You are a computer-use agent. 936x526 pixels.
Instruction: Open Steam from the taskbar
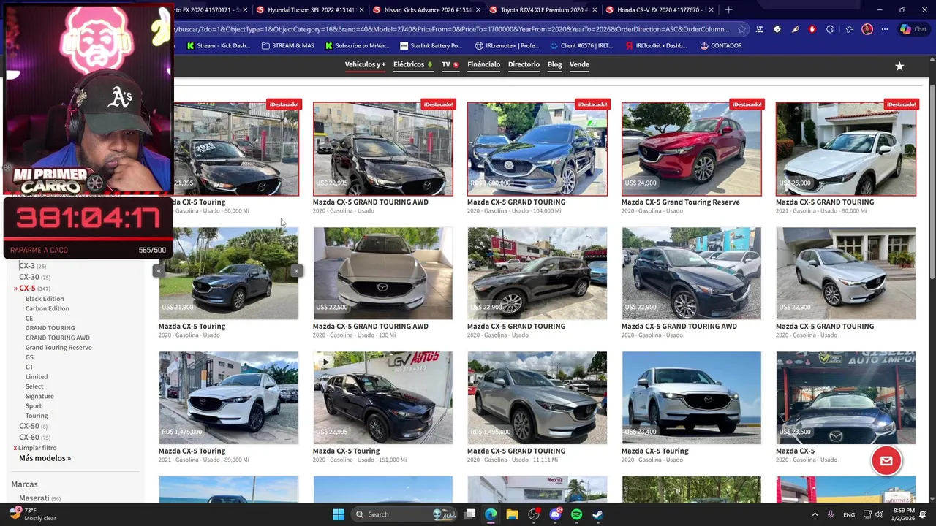click(x=597, y=514)
